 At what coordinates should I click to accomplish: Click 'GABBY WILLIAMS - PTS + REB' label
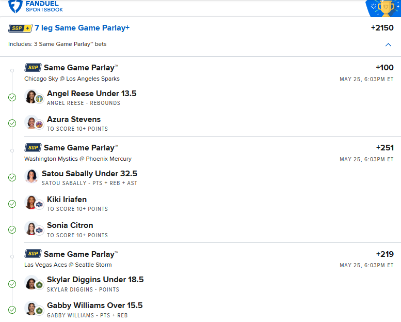pos(87,315)
